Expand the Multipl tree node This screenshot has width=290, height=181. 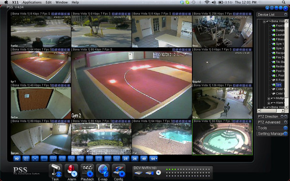269,98
